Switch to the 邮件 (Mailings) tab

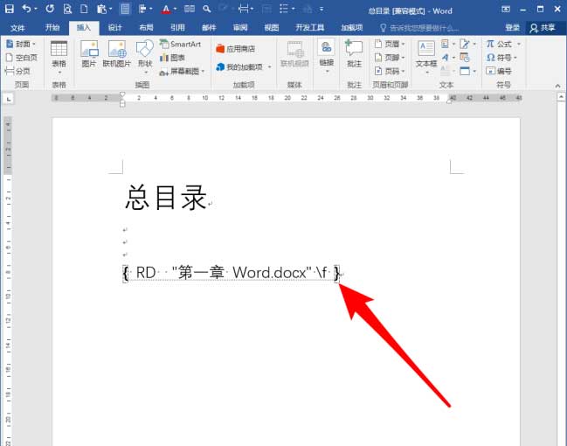[x=209, y=27]
